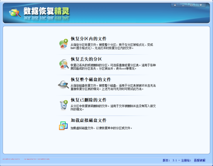Open 恢复丢失的分区 option
The height and width of the screenshot is (166, 213).
(x=86, y=59)
